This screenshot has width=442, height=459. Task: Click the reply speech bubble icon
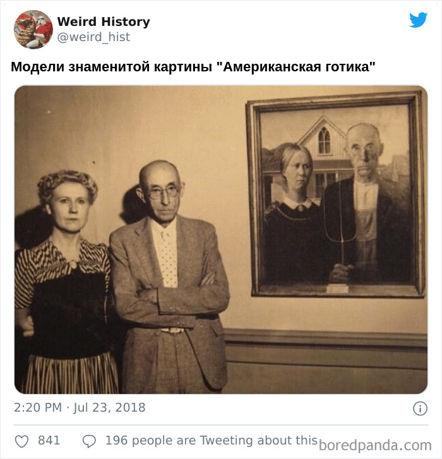(x=89, y=441)
